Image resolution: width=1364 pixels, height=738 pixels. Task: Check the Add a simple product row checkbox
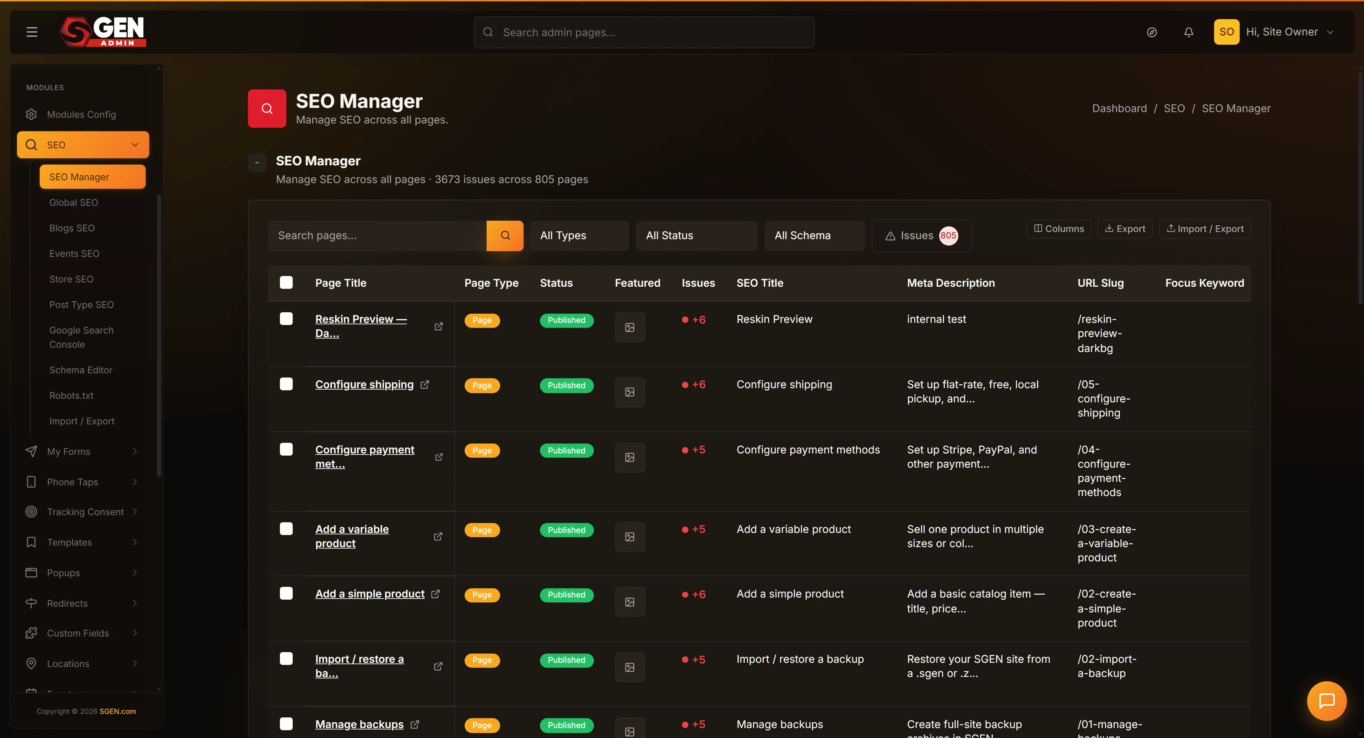point(286,594)
